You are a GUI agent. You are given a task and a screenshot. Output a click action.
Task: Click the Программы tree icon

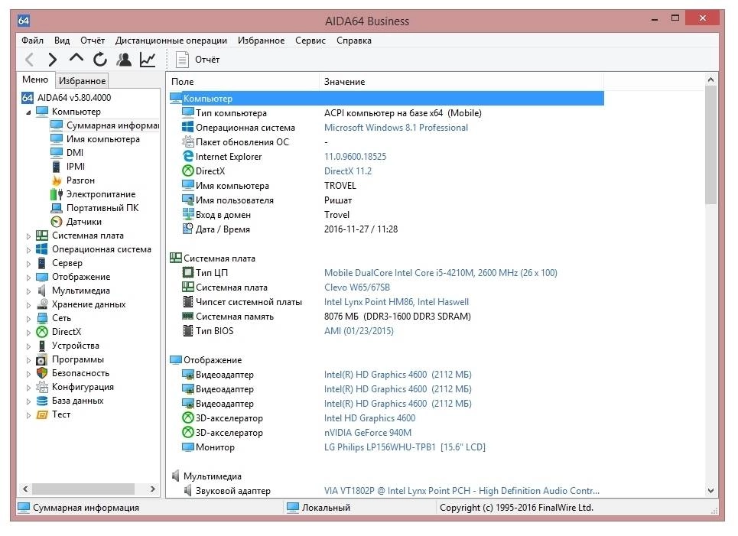click(42, 359)
